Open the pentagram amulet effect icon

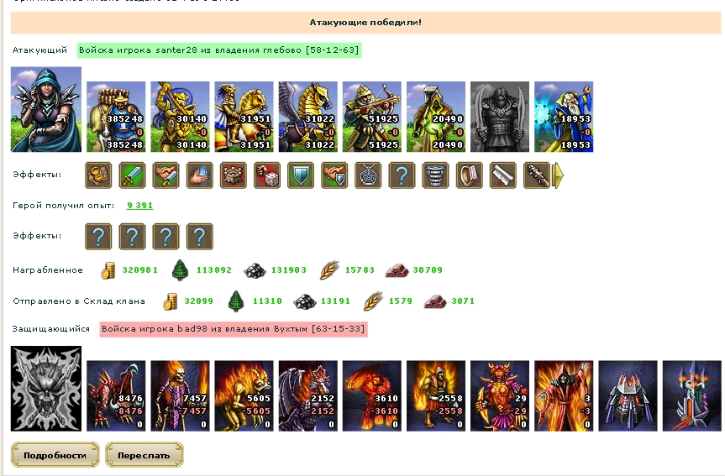(x=368, y=175)
